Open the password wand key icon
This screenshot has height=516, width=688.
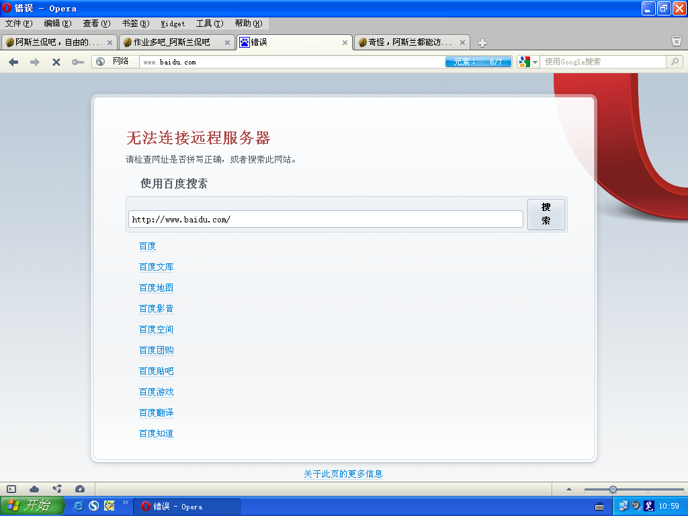point(78,62)
